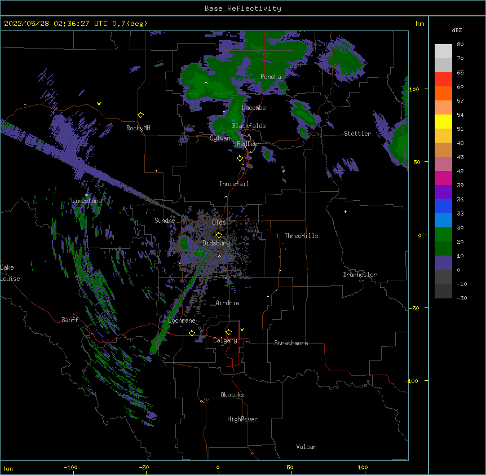This screenshot has width=486, height=475.
Task: Click the Ponoka city label
Action: pyautogui.click(x=271, y=77)
